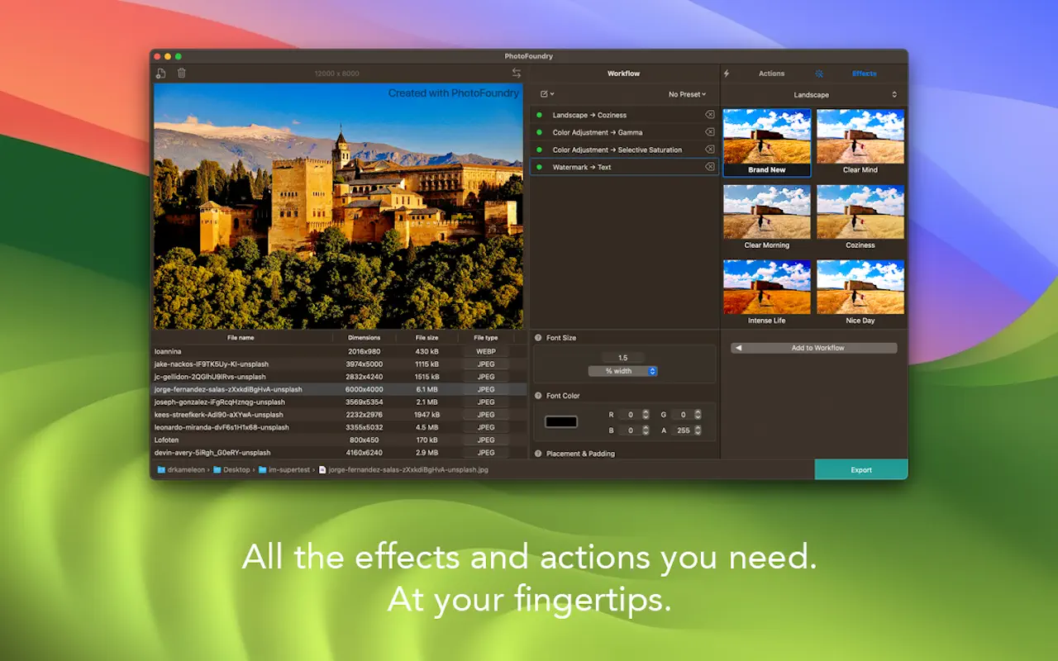This screenshot has height=661, width=1058.
Task: Open the black Font Color swatch
Action: point(561,422)
